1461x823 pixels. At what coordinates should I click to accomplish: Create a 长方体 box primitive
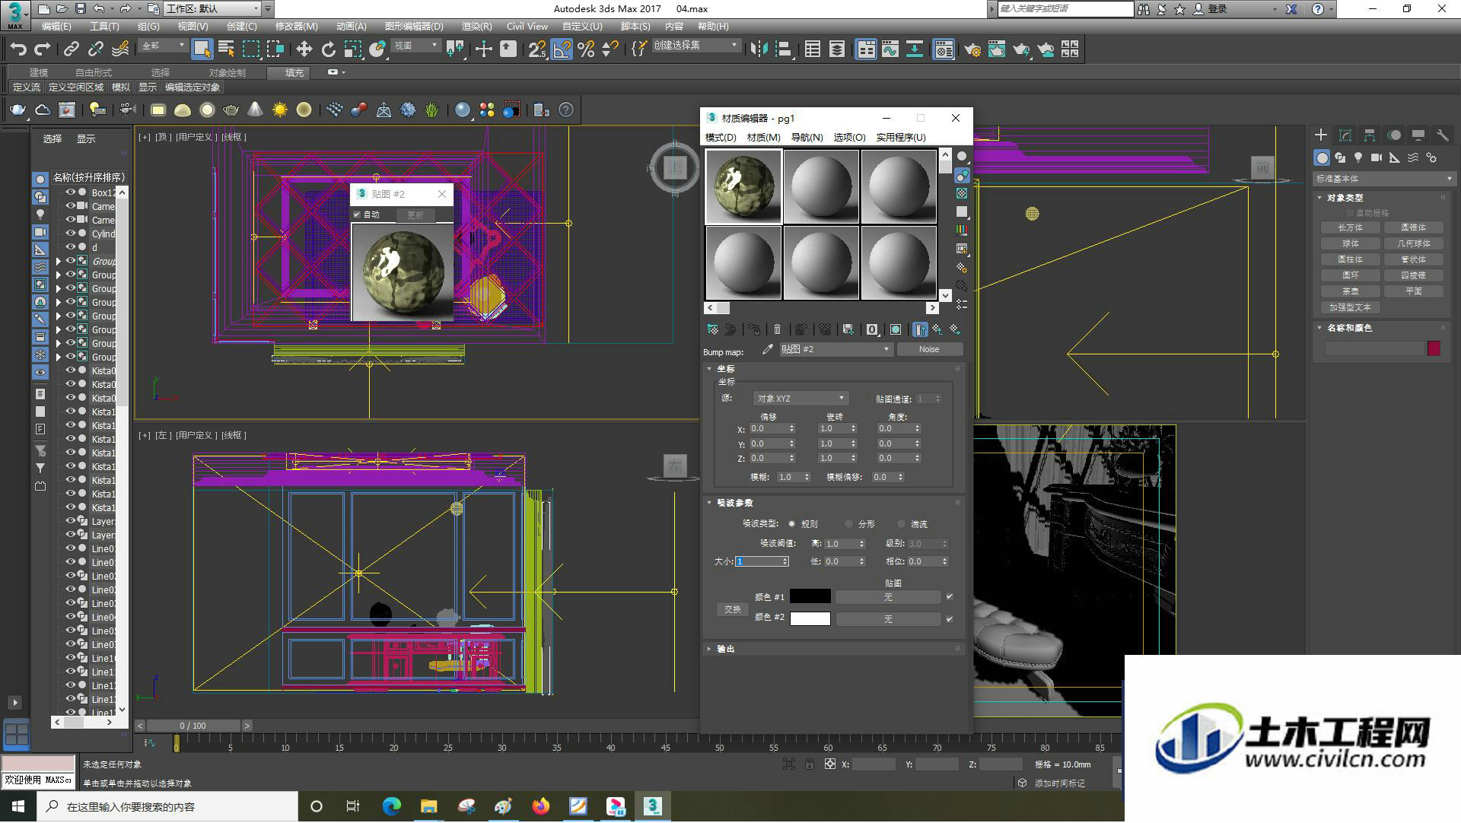[x=1350, y=227]
